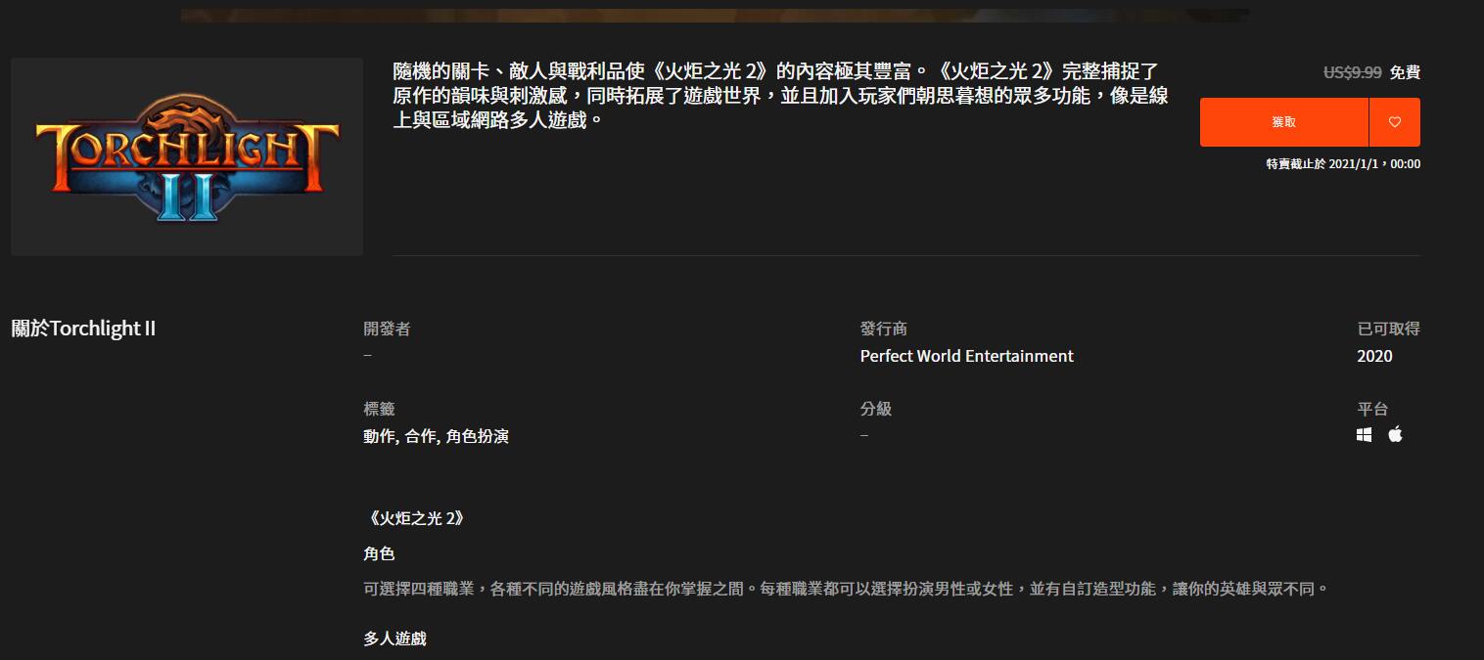Click the Apple macOS platform icon
1484x660 pixels.
click(1395, 434)
